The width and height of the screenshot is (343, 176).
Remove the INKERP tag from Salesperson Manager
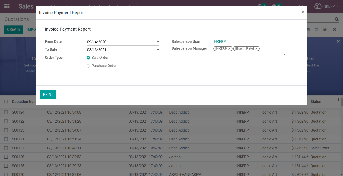pyautogui.click(x=229, y=49)
